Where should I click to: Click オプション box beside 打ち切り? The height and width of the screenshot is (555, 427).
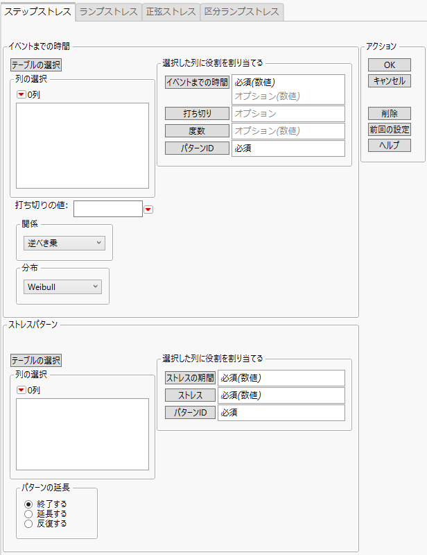pos(288,114)
